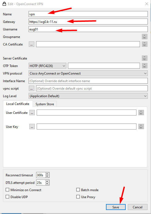Screen dimensions: 151x214
Task: Cancel editing the VPN profile
Action: pos(138,207)
